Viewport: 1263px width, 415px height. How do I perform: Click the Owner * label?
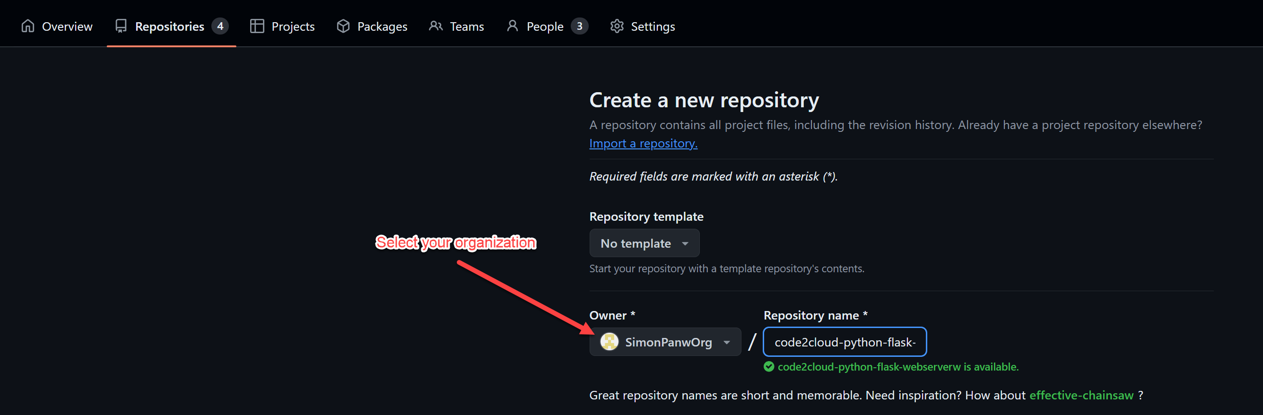click(x=612, y=315)
